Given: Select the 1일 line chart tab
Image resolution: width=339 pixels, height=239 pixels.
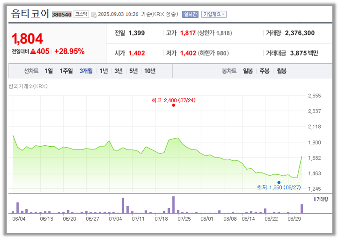Looking at the screenshot, I should tap(49, 71).
